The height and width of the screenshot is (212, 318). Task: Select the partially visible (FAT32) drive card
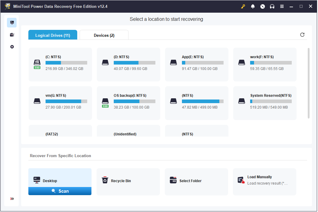point(60,131)
